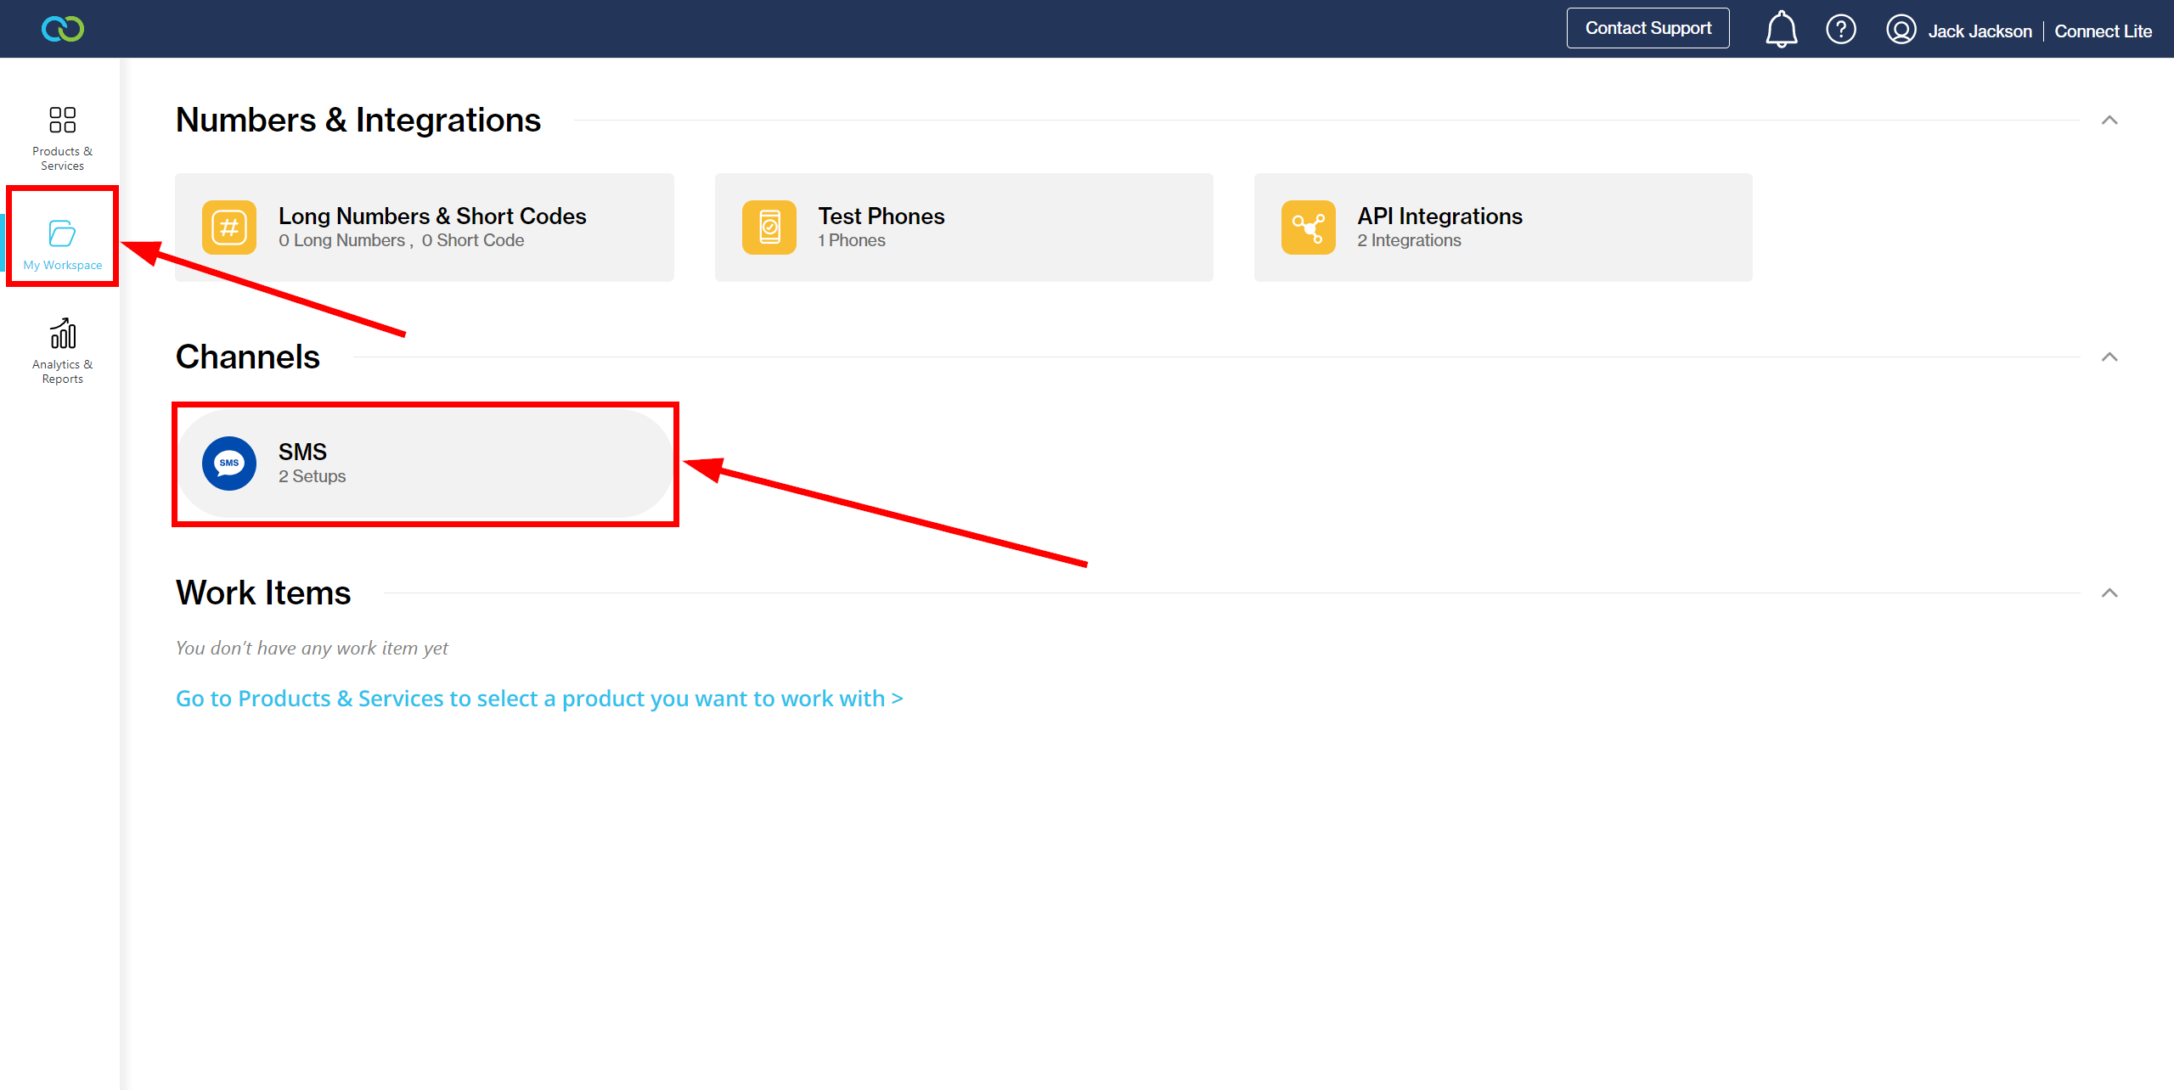Click the '2 Integrations' text
2174x1090 pixels.
tap(1409, 240)
